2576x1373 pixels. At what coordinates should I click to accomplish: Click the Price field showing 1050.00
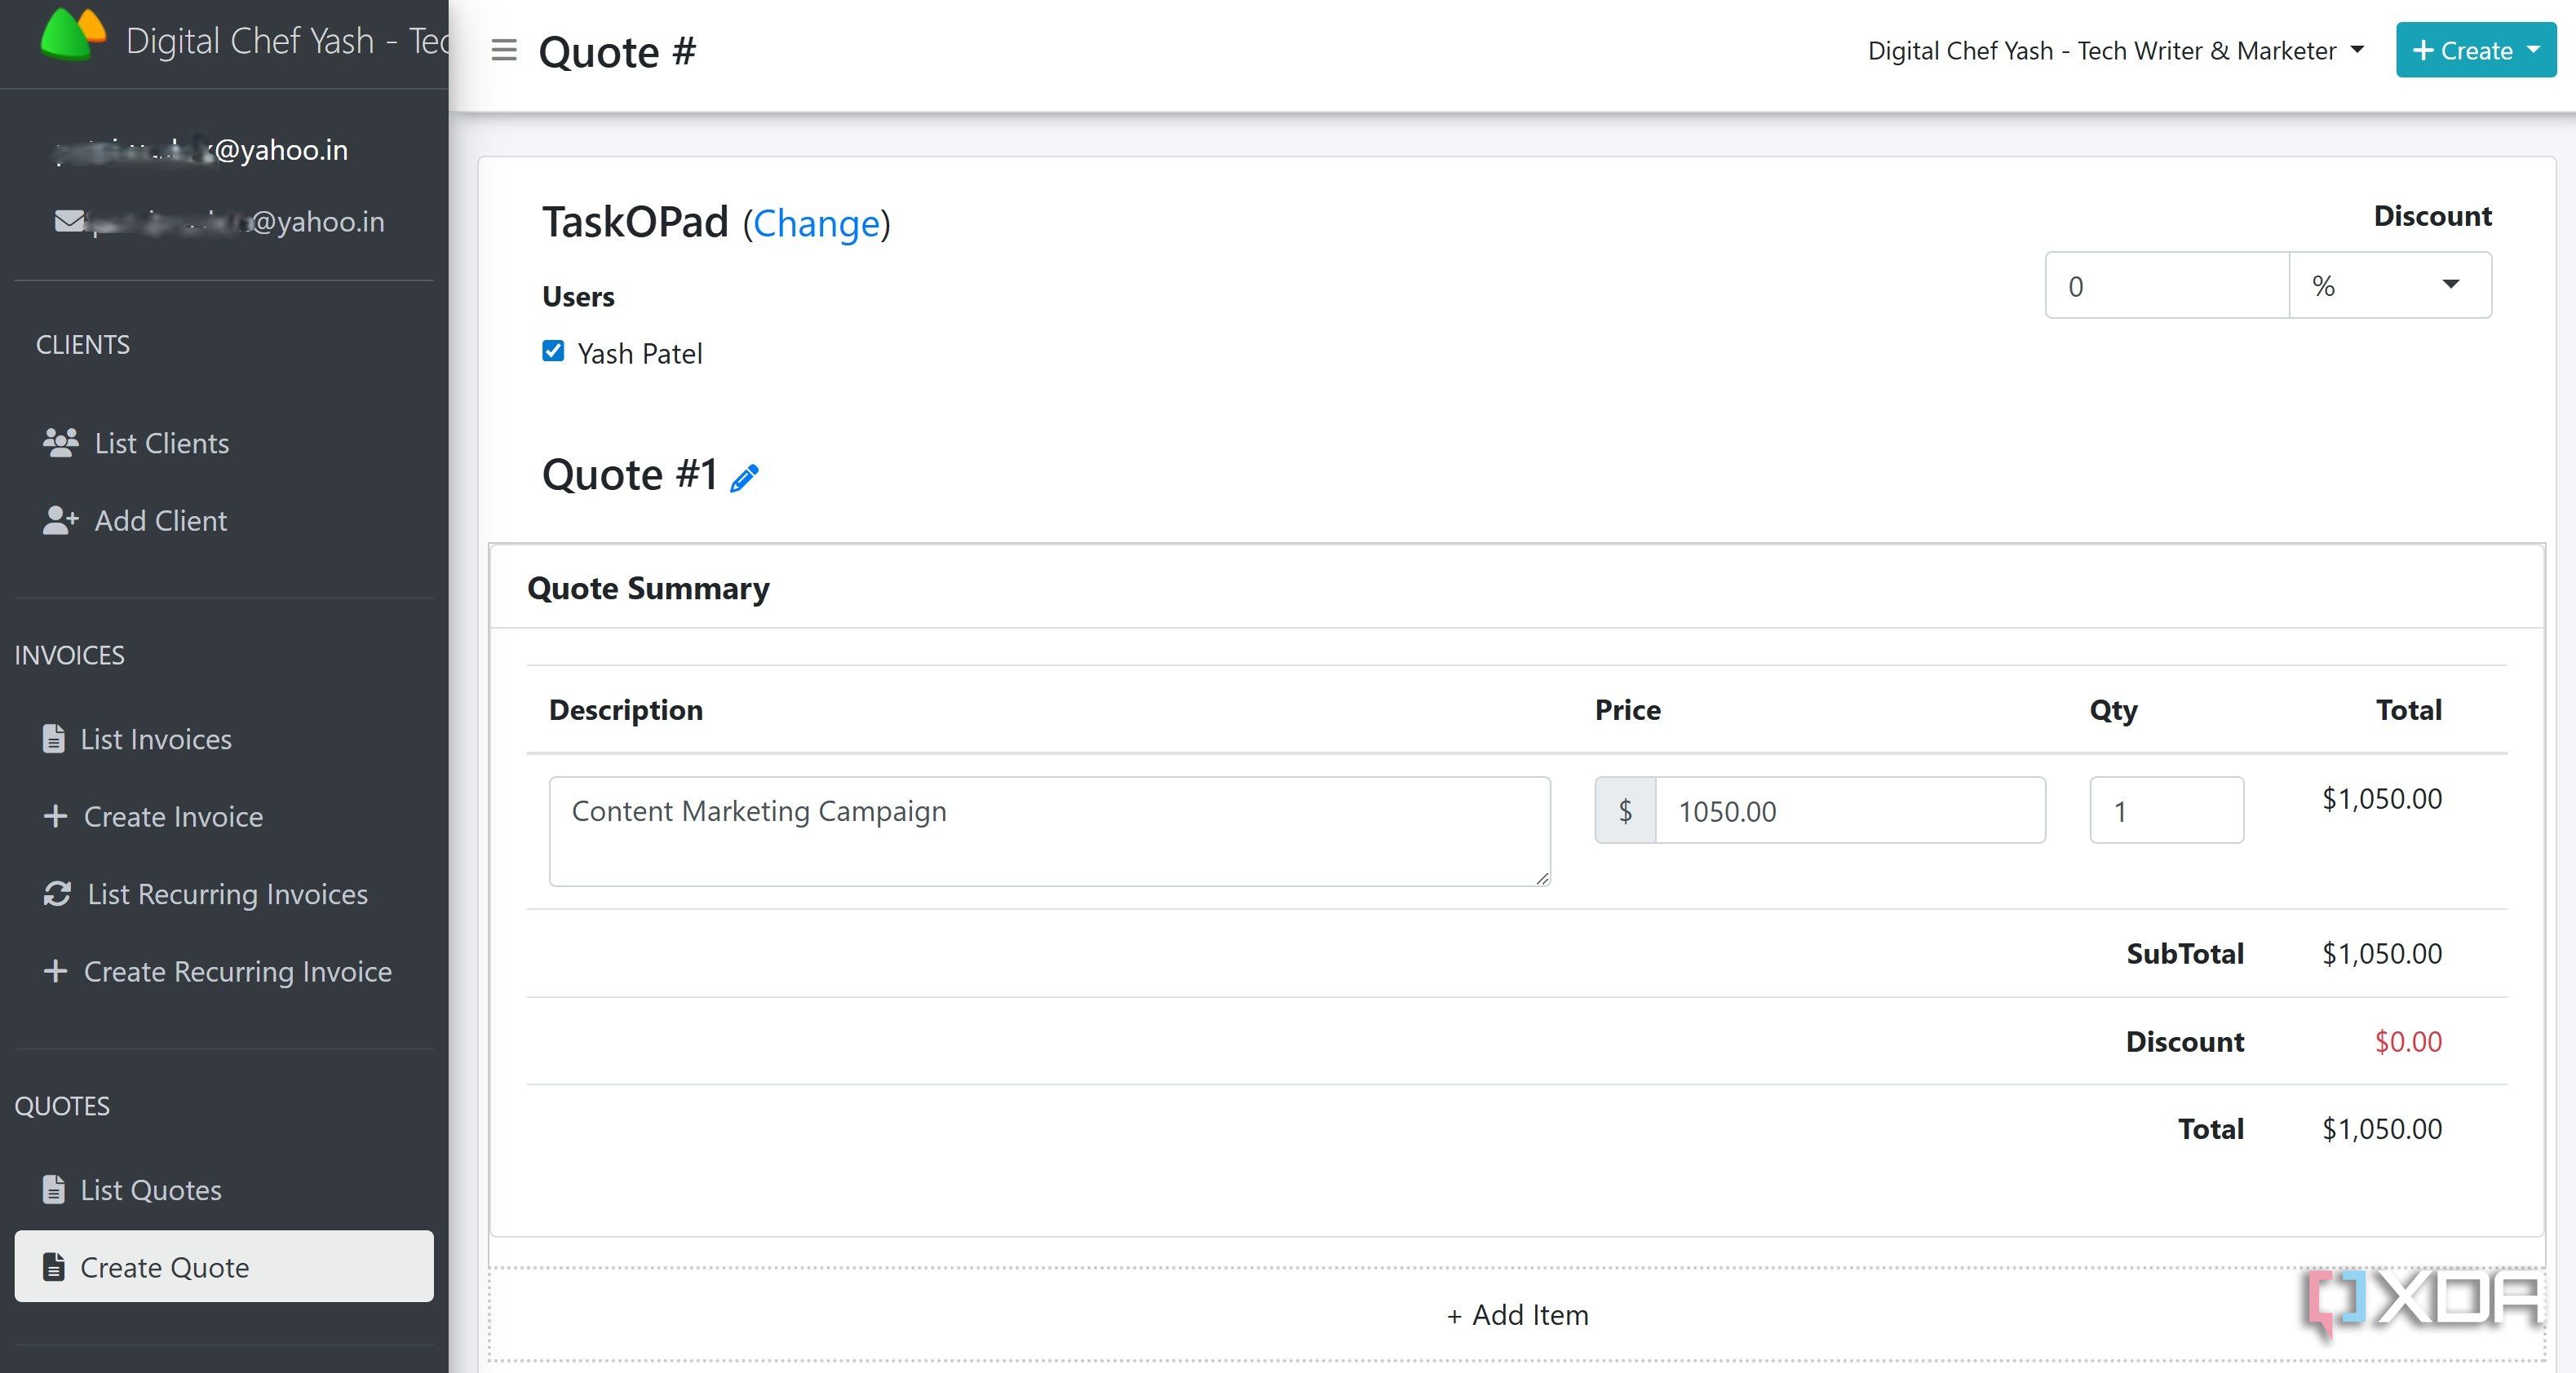[x=1850, y=810]
